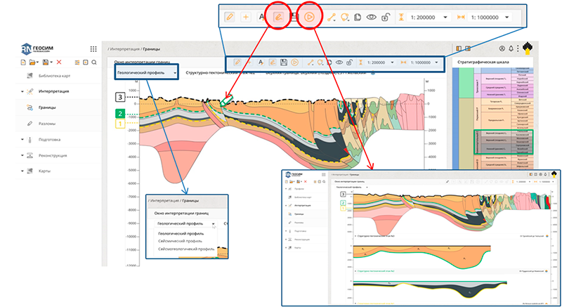The width and height of the screenshot is (562, 307).
Task: Open Геологический профиль dropdown in main window
Action: pyautogui.click(x=147, y=72)
